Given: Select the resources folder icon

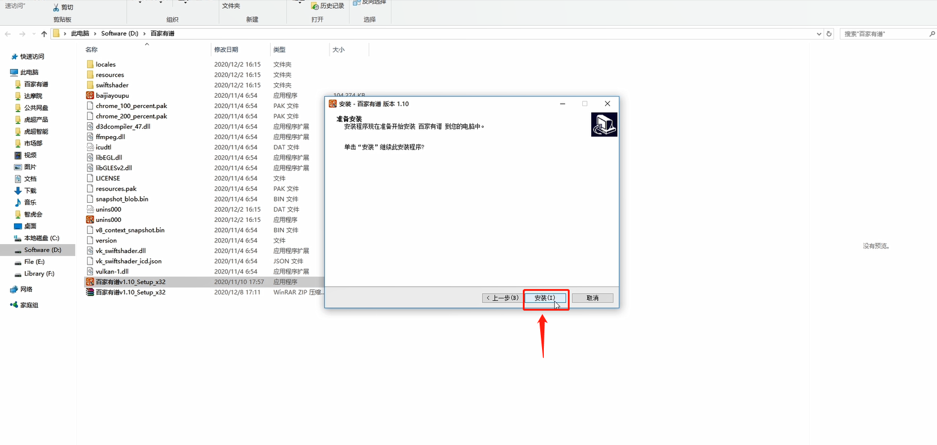Looking at the screenshot, I should click(x=90, y=75).
